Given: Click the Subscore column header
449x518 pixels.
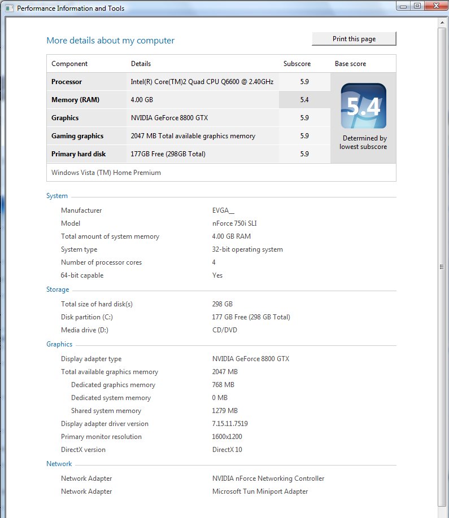Looking at the screenshot, I should [x=297, y=64].
